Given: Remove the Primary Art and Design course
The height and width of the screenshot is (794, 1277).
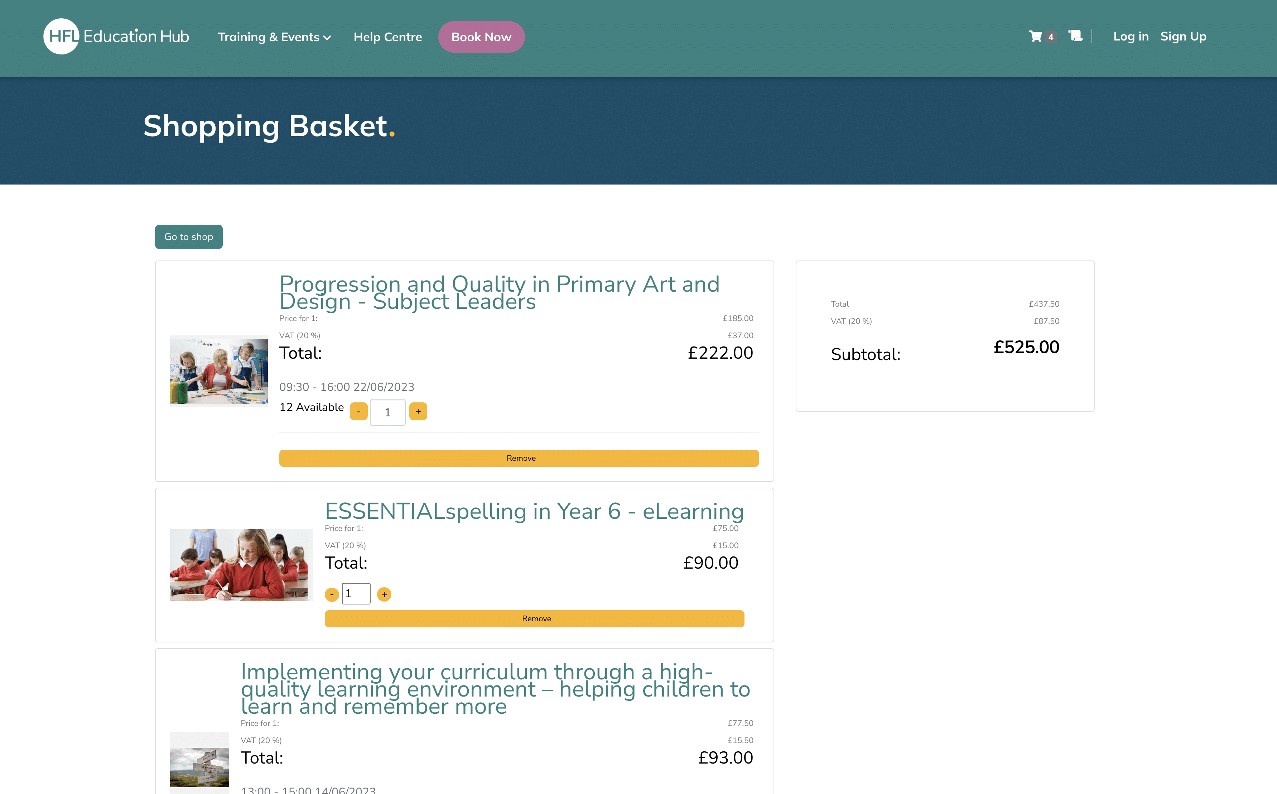Looking at the screenshot, I should [519, 458].
